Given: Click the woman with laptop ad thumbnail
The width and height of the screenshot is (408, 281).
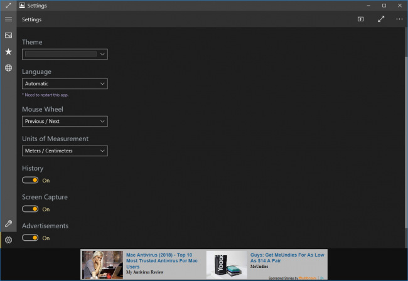Looking at the screenshot, I should click(x=102, y=265).
